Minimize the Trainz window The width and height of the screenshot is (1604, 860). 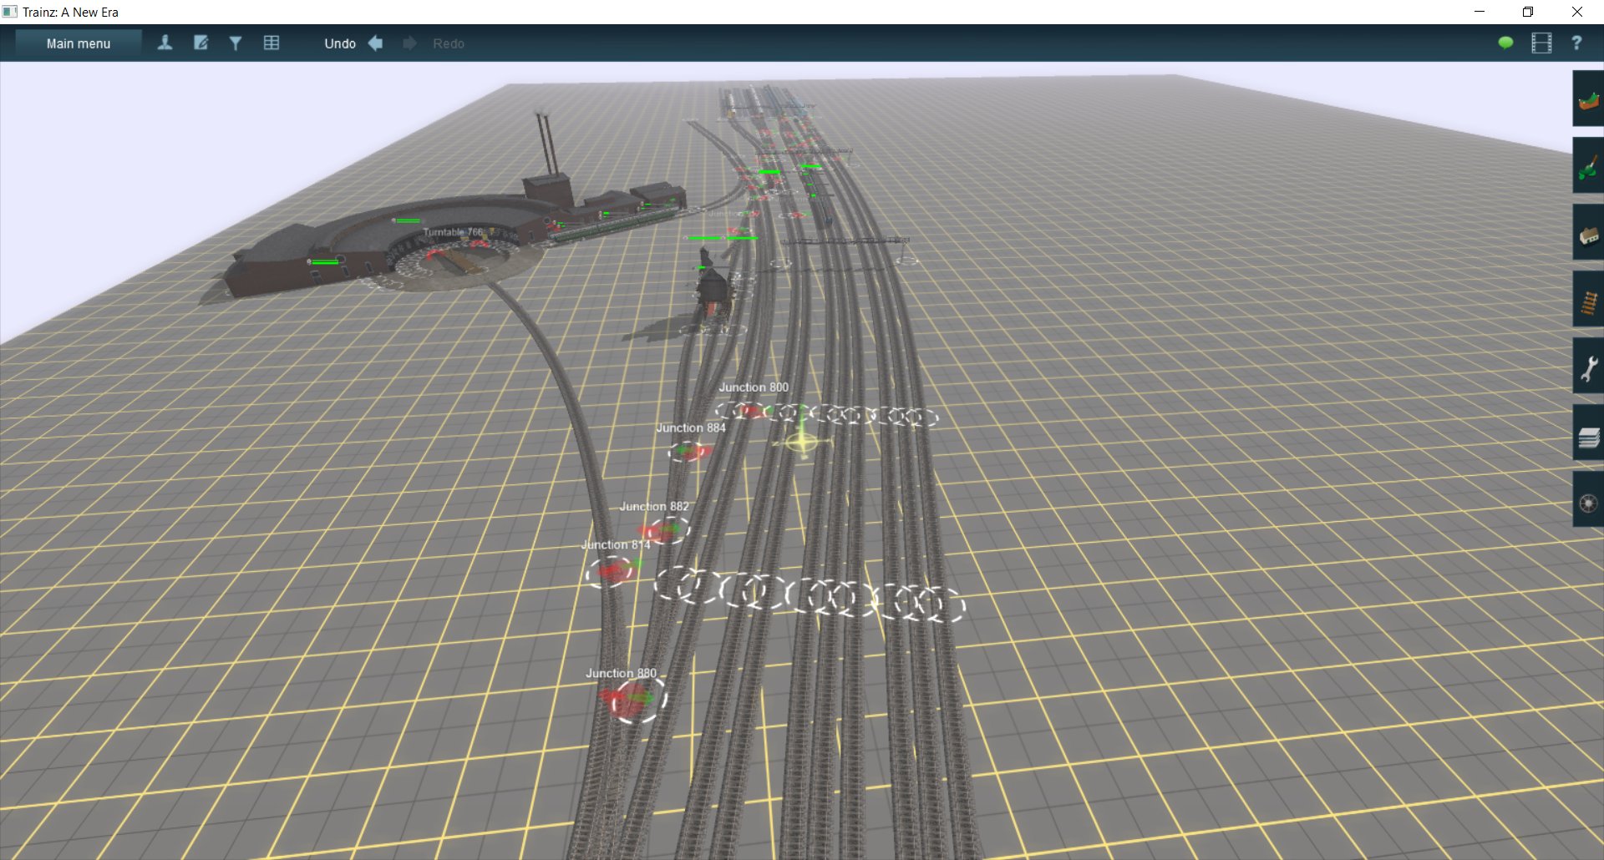pyautogui.click(x=1480, y=12)
